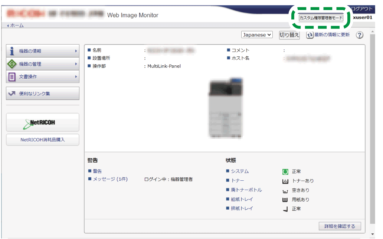Click the green system status icon

point(285,171)
